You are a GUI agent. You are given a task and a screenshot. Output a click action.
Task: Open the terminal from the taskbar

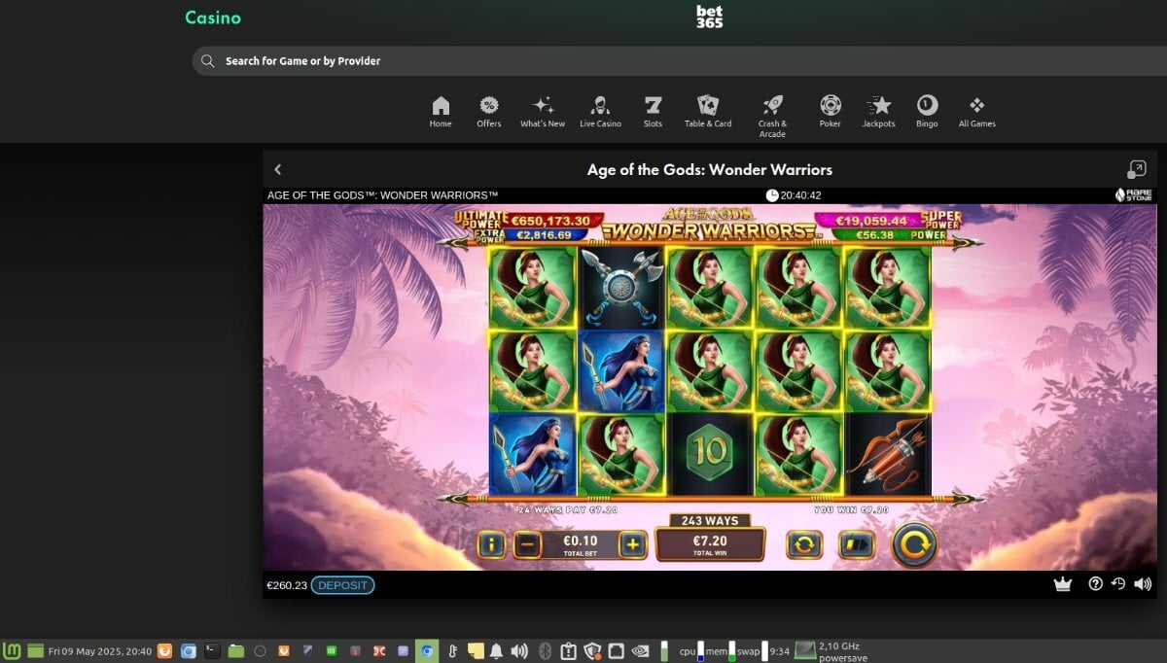(x=212, y=651)
